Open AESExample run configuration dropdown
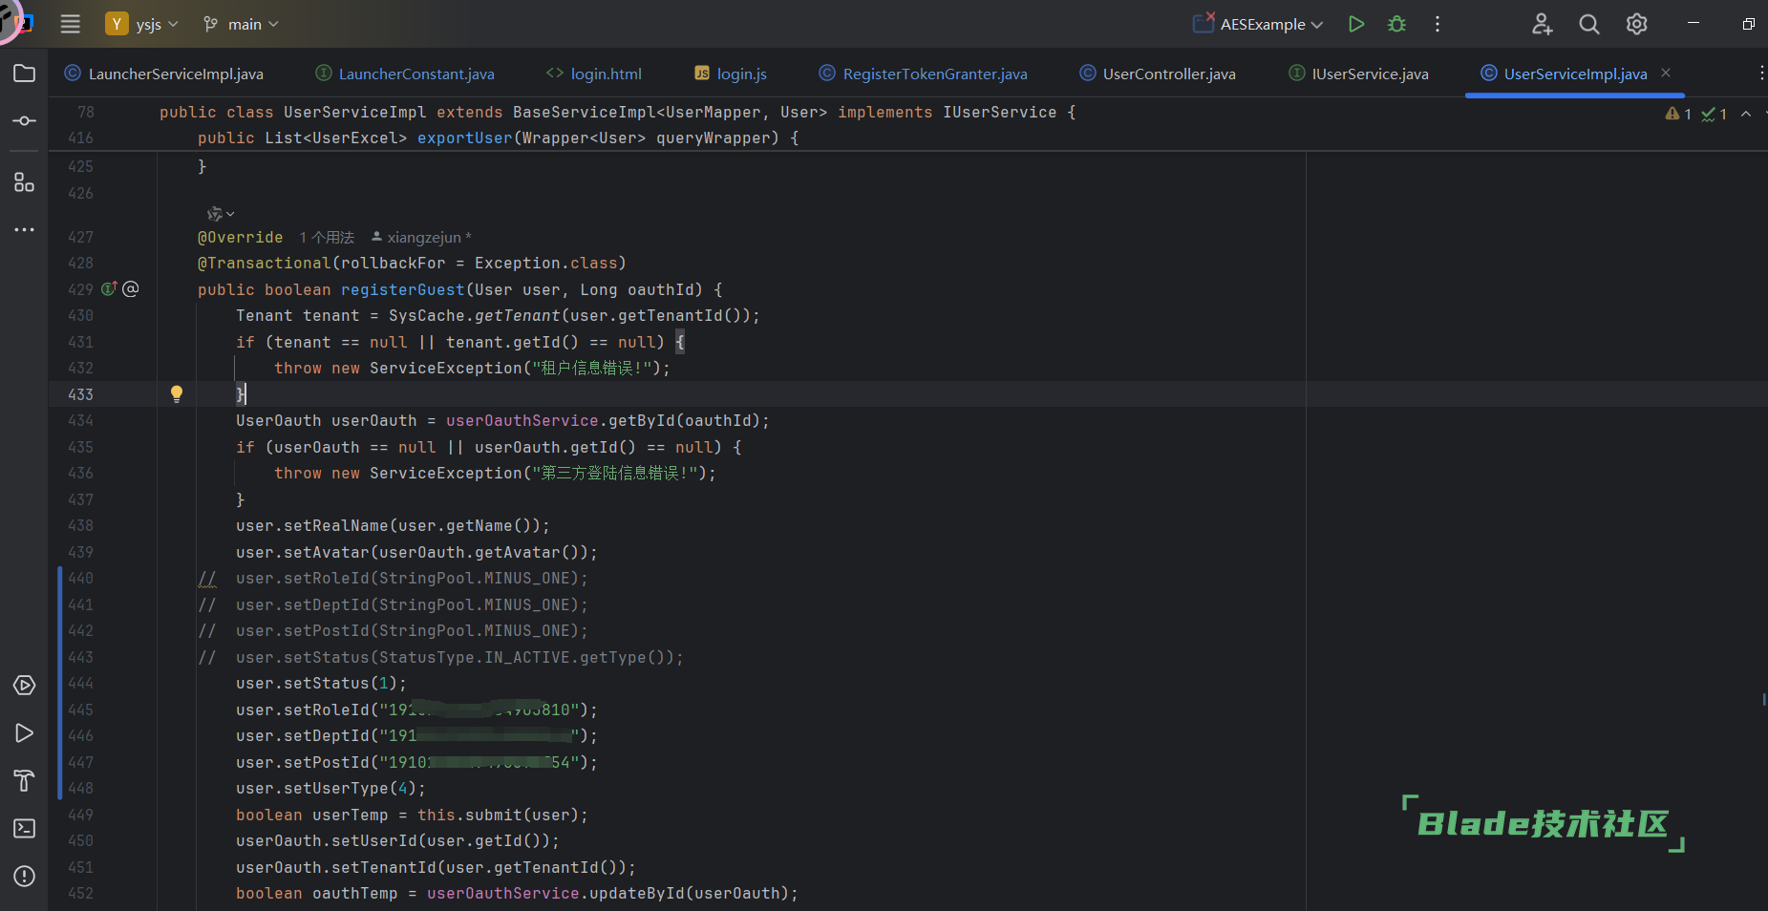 point(1258,24)
